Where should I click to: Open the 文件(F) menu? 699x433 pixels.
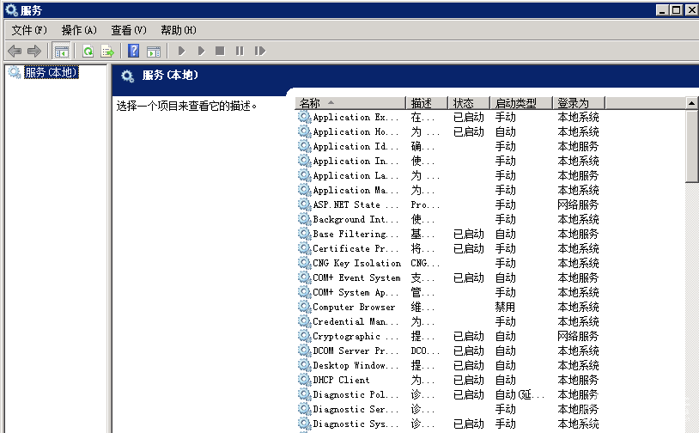(29, 30)
